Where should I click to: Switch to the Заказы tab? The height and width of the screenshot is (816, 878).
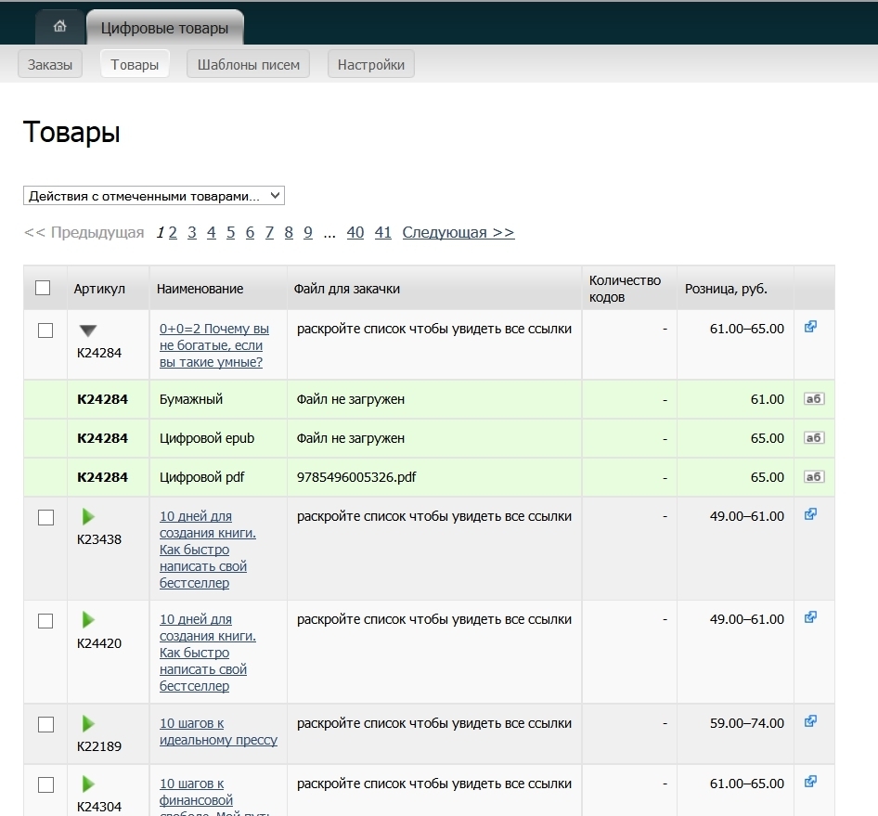[x=50, y=65]
